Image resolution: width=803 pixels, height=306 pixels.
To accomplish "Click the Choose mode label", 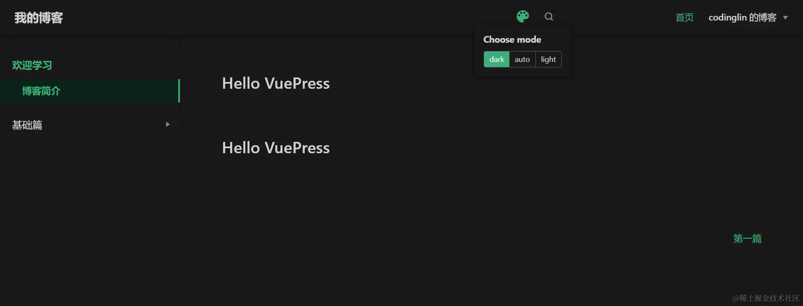I will 512,39.
